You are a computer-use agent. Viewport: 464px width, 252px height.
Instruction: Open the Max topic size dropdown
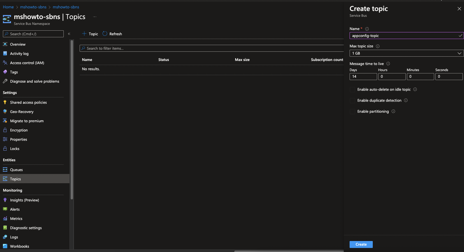coord(407,53)
